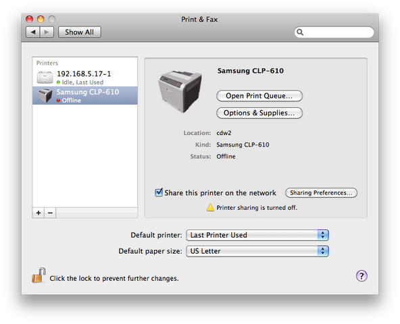Click the add printer plus button
The height and width of the screenshot is (324, 400).
pos(39,213)
